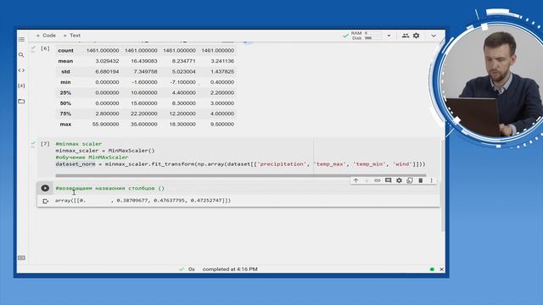
Task: Close the status bar with the X
Action: point(441,269)
